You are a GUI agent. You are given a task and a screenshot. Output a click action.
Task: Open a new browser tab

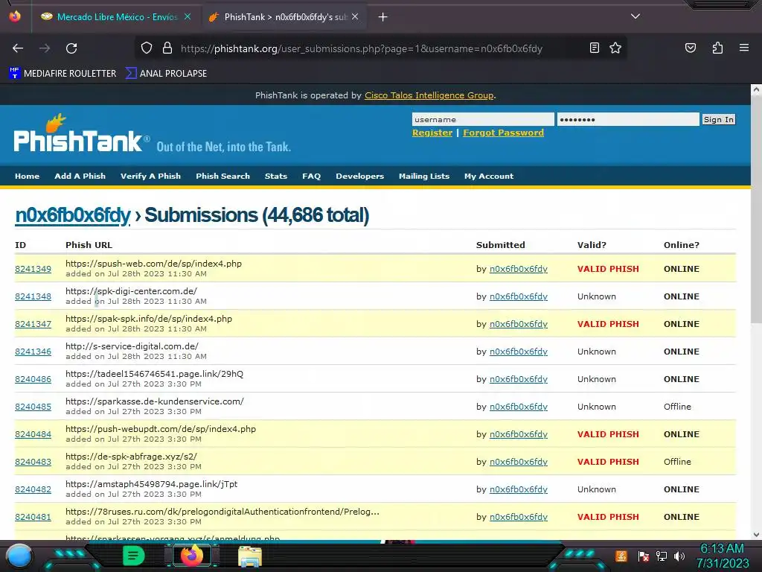383,17
